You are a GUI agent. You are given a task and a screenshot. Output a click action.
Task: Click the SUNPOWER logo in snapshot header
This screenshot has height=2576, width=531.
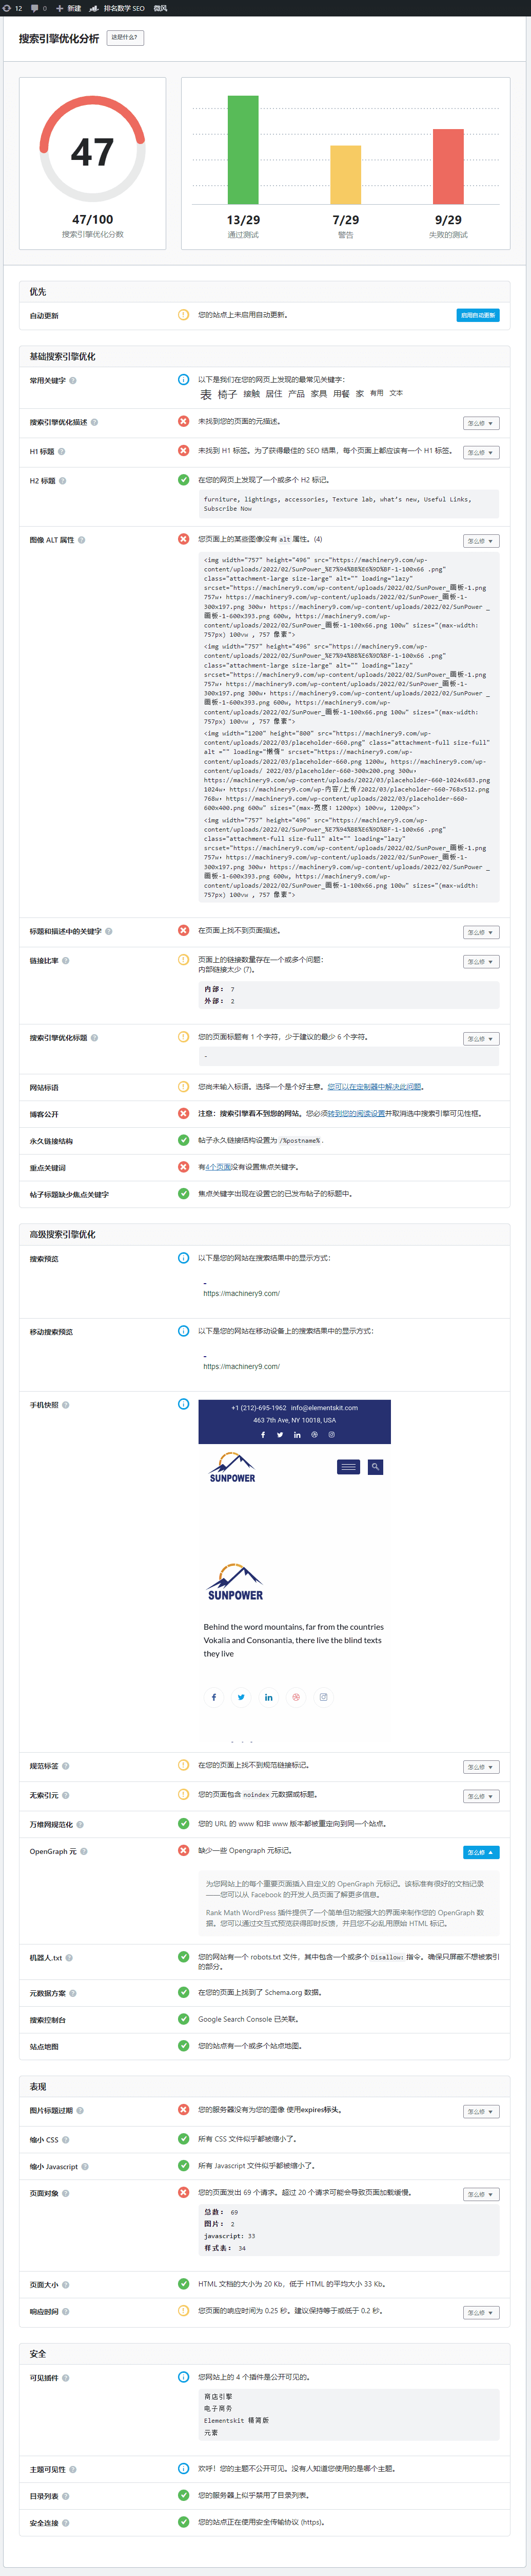(x=231, y=1467)
